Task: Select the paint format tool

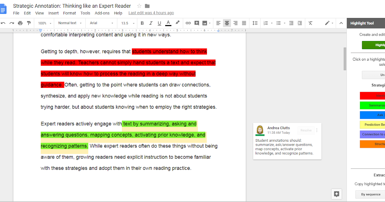Action: coord(29,23)
